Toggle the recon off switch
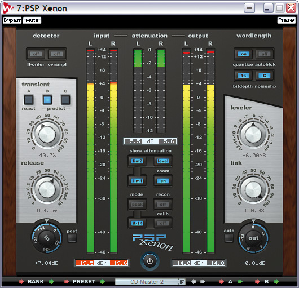Image resolution: width=299 pixels, height=288 pixels. (163, 205)
